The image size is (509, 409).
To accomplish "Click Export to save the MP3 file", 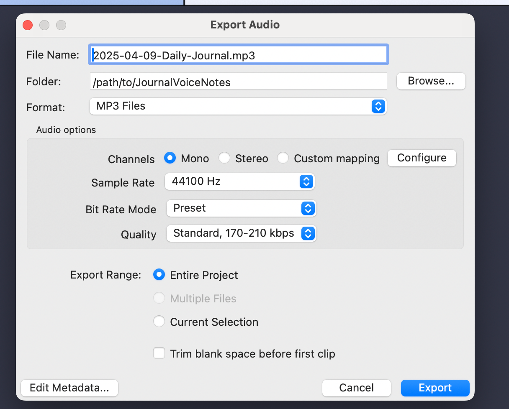I will pyautogui.click(x=435, y=388).
